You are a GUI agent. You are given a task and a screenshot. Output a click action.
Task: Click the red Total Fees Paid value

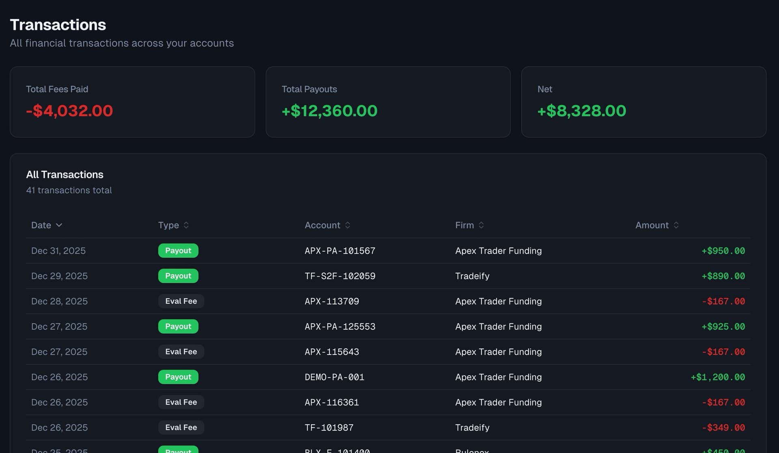tap(69, 111)
